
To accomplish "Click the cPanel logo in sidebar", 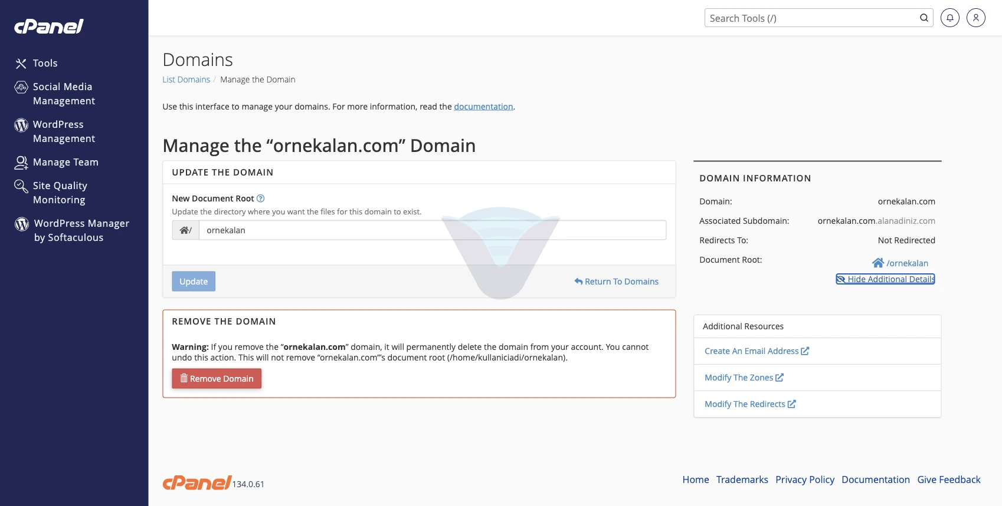I will tap(49, 27).
